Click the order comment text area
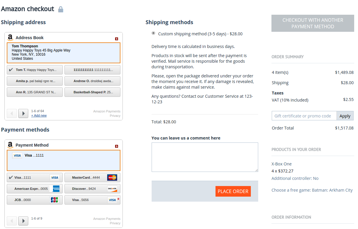This screenshot has width=358, height=229. (x=205, y=157)
